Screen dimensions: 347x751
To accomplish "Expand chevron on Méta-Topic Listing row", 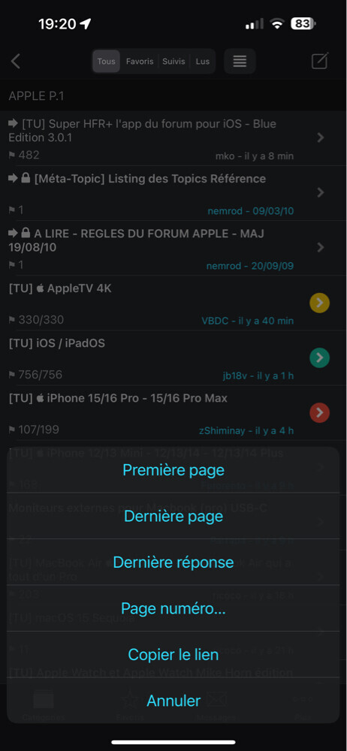I will (321, 192).
